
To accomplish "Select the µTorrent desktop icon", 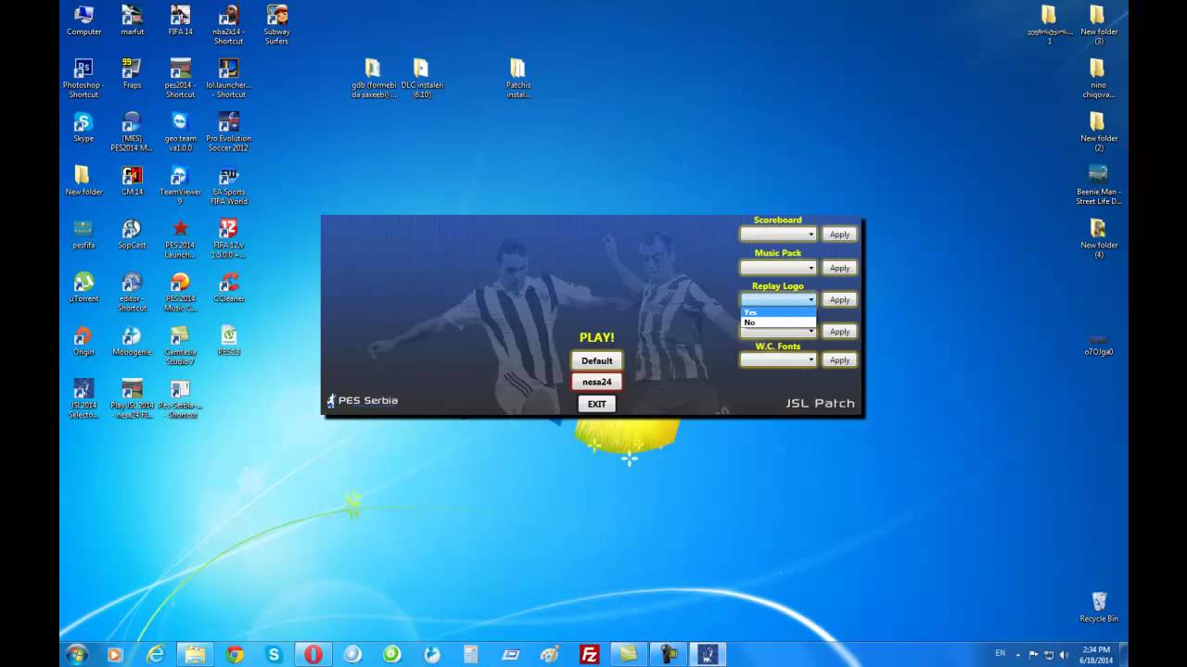I will (x=83, y=287).
